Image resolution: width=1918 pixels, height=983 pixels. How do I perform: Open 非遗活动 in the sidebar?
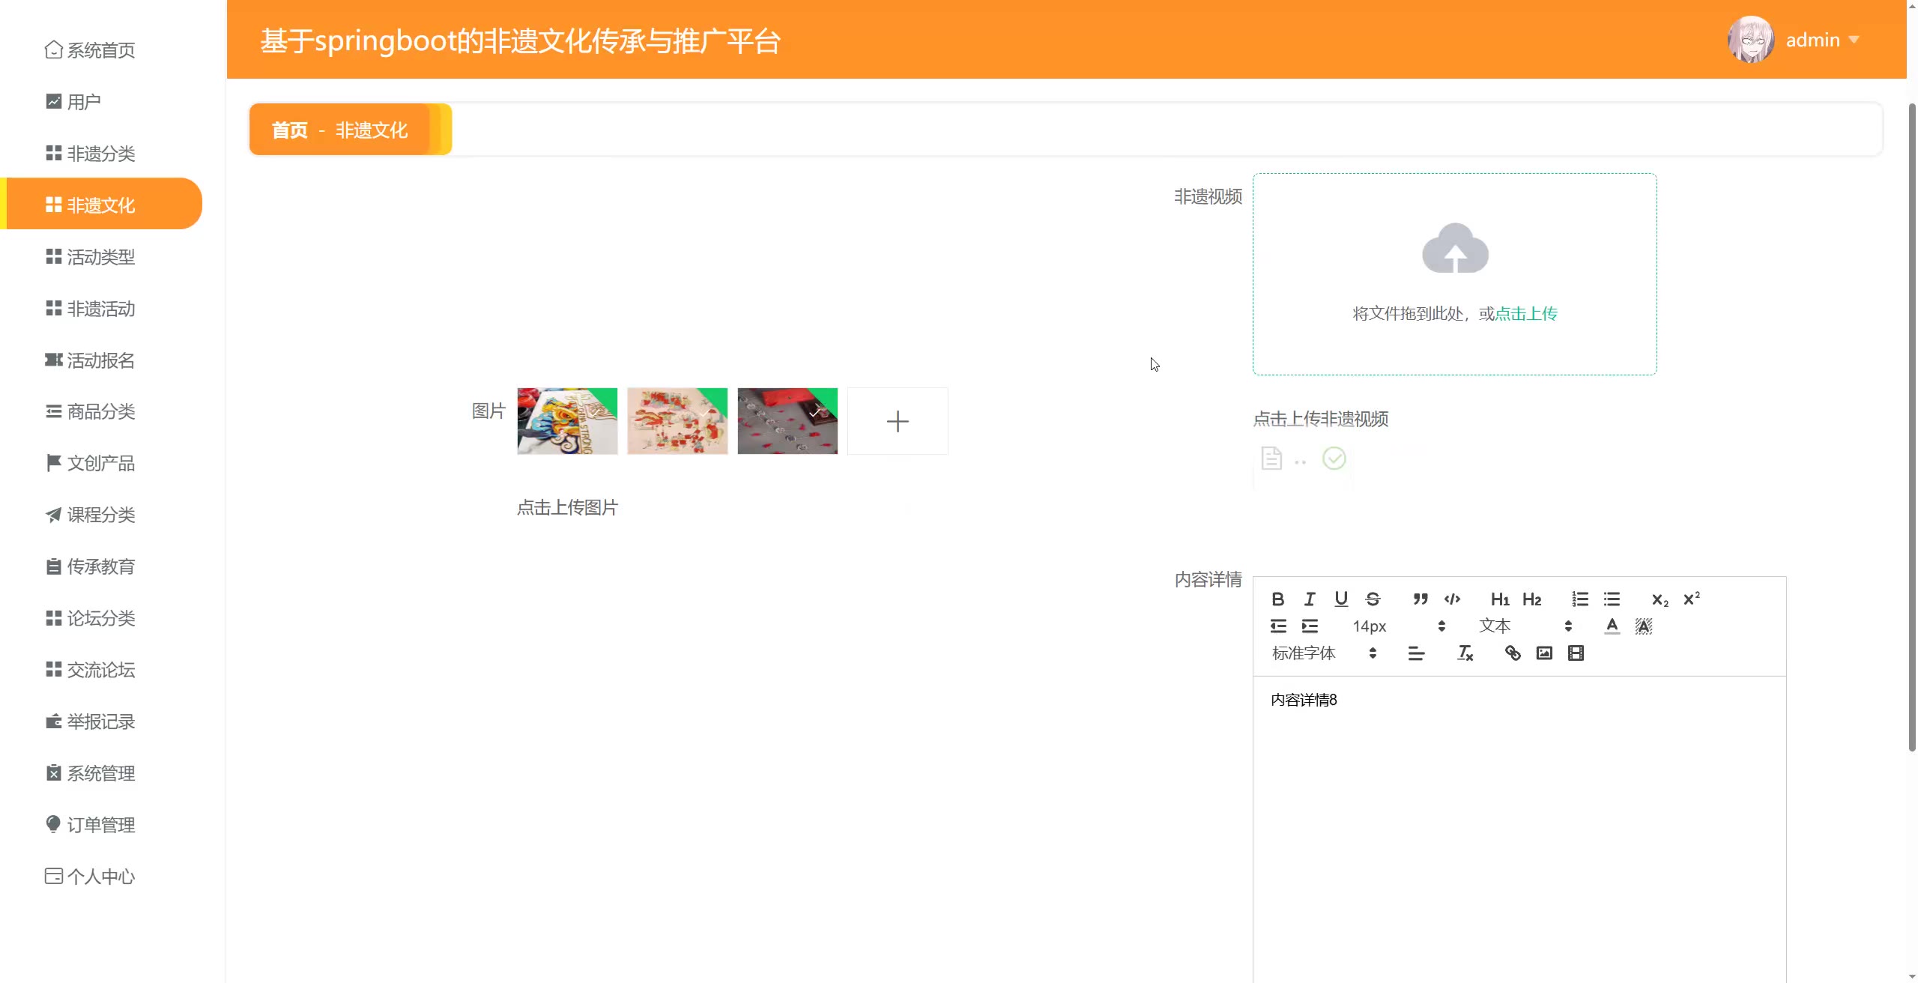click(x=100, y=309)
